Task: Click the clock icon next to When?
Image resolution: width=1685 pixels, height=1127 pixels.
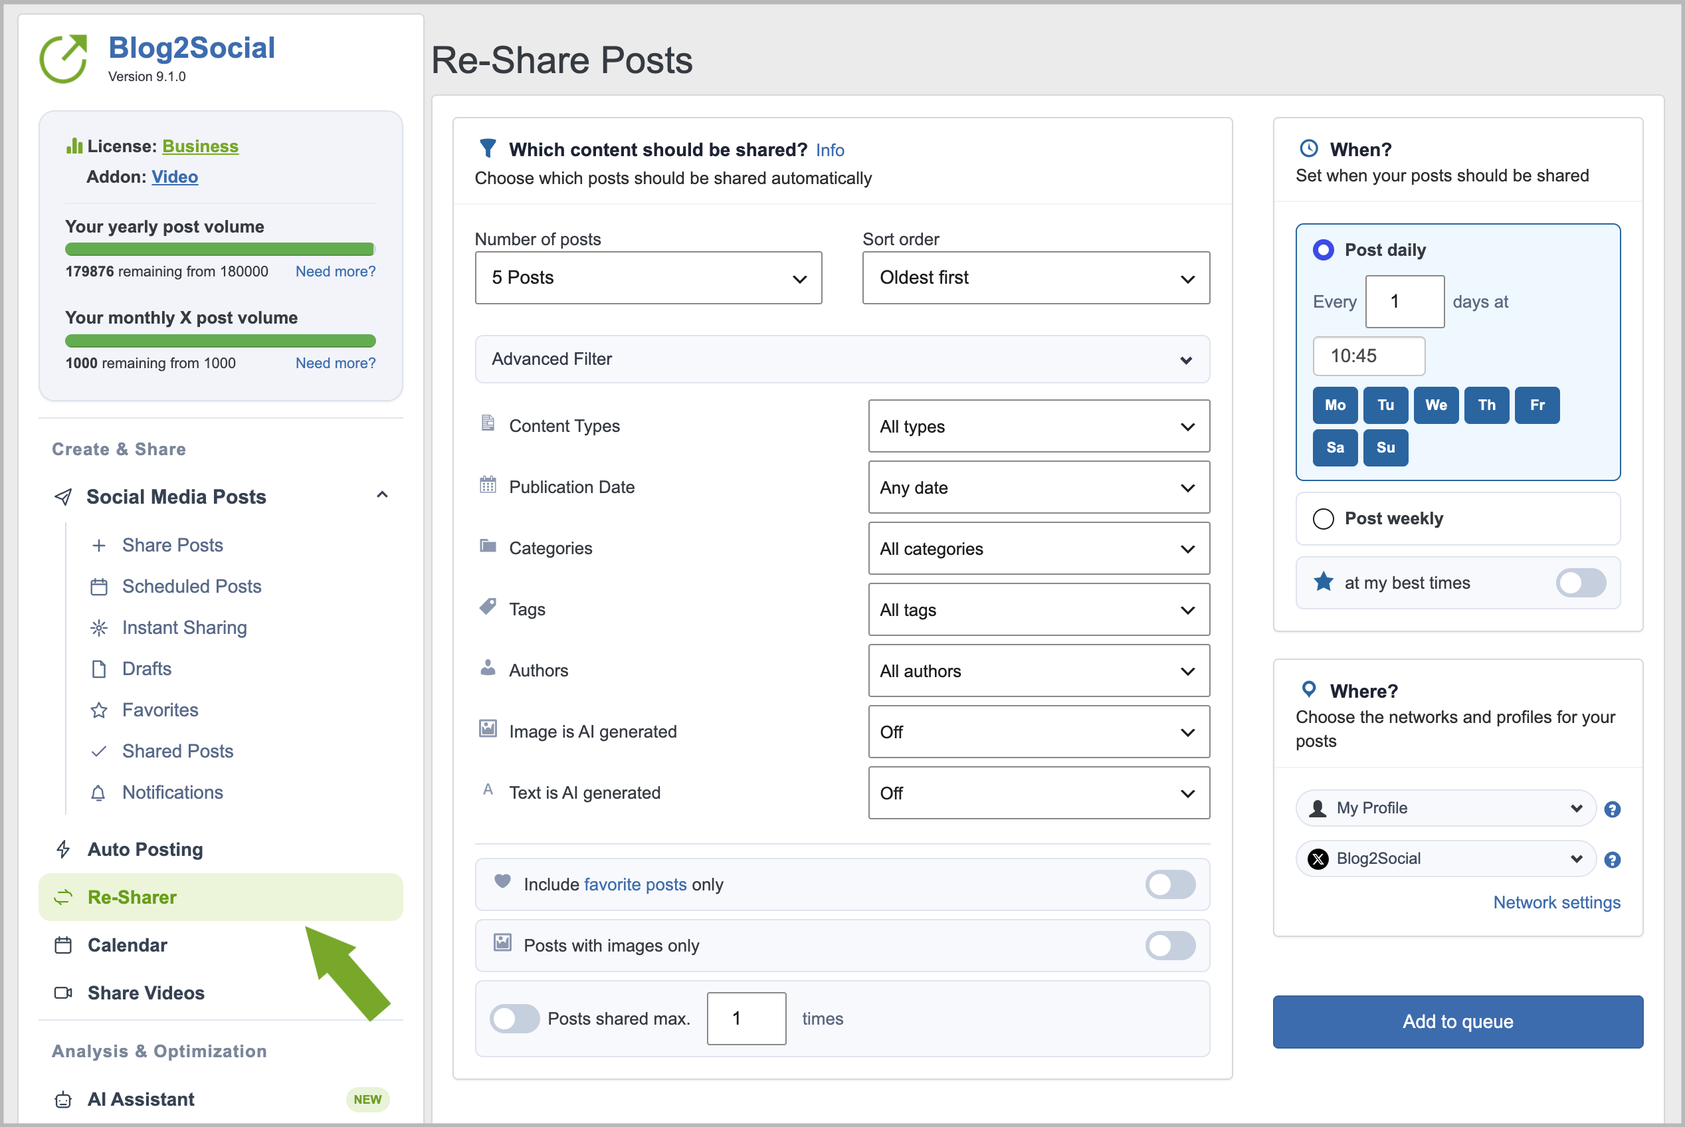Action: (1309, 149)
